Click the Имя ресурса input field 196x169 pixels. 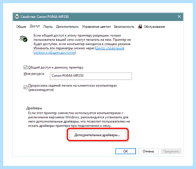[91, 76]
